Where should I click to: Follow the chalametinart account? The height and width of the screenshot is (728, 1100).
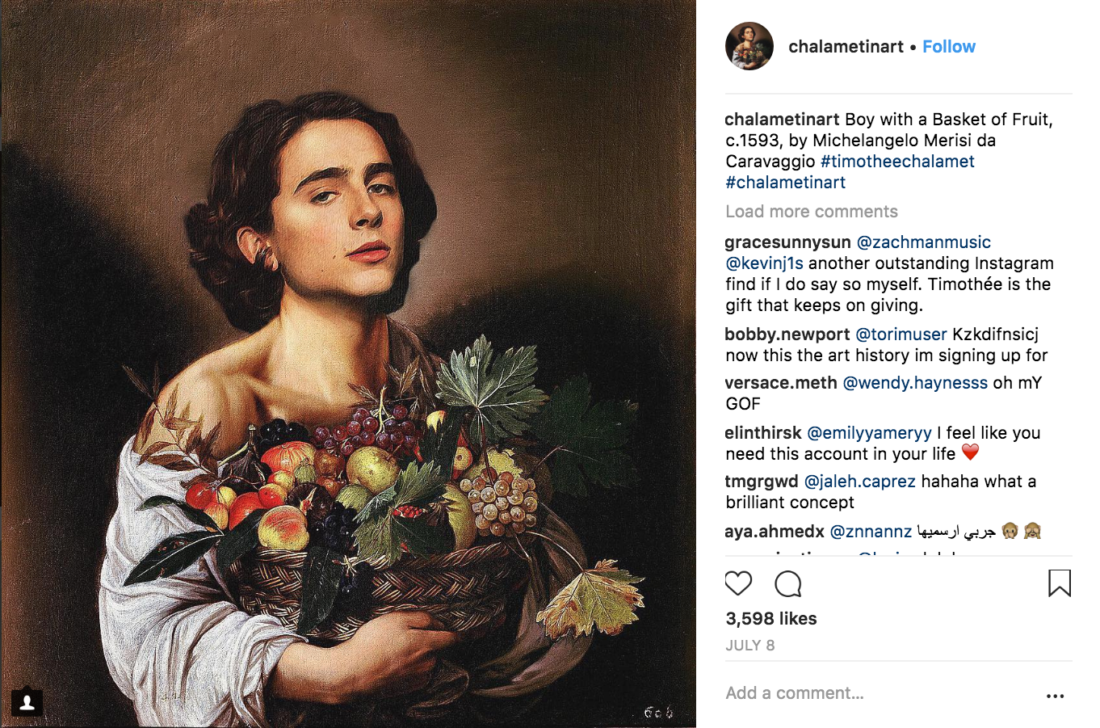949,47
